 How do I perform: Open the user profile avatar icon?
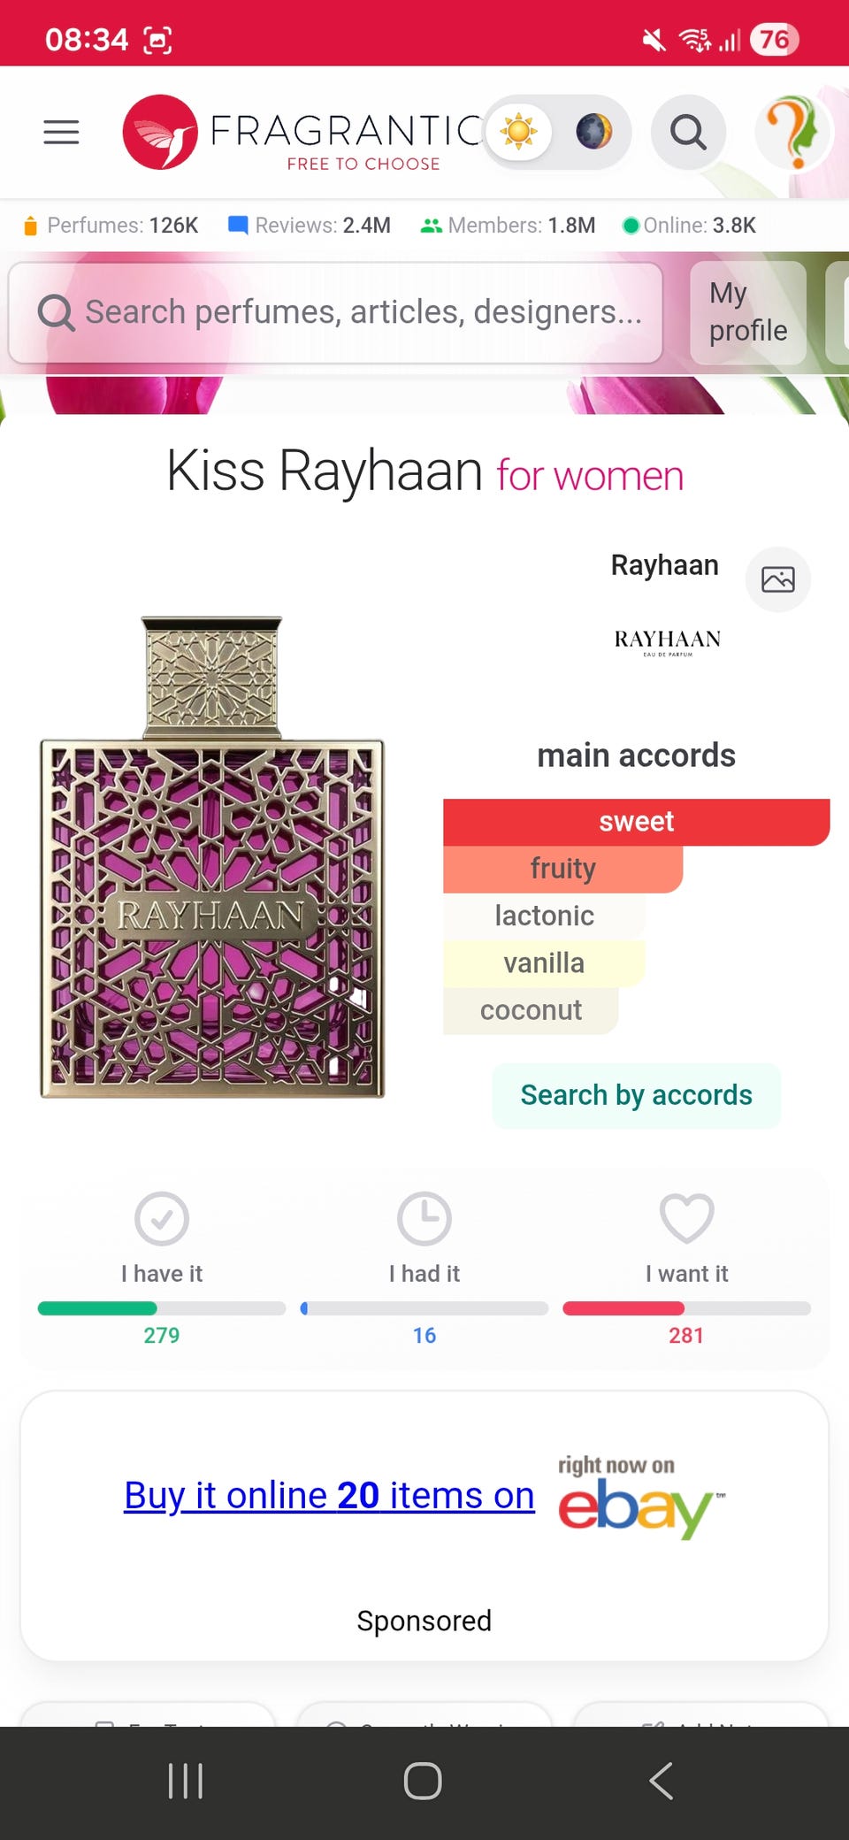pyautogui.click(x=793, y=133)
